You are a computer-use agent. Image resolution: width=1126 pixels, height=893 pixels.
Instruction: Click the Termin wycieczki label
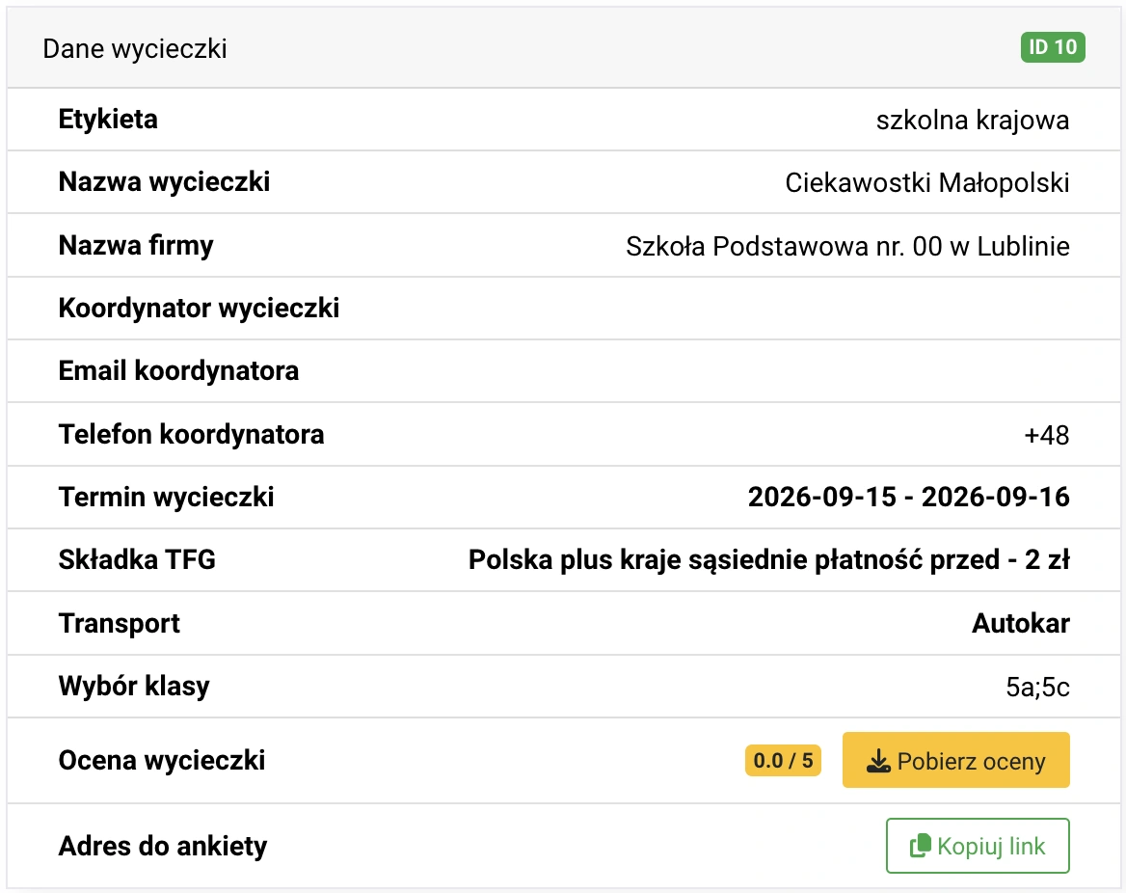(167, 498)
